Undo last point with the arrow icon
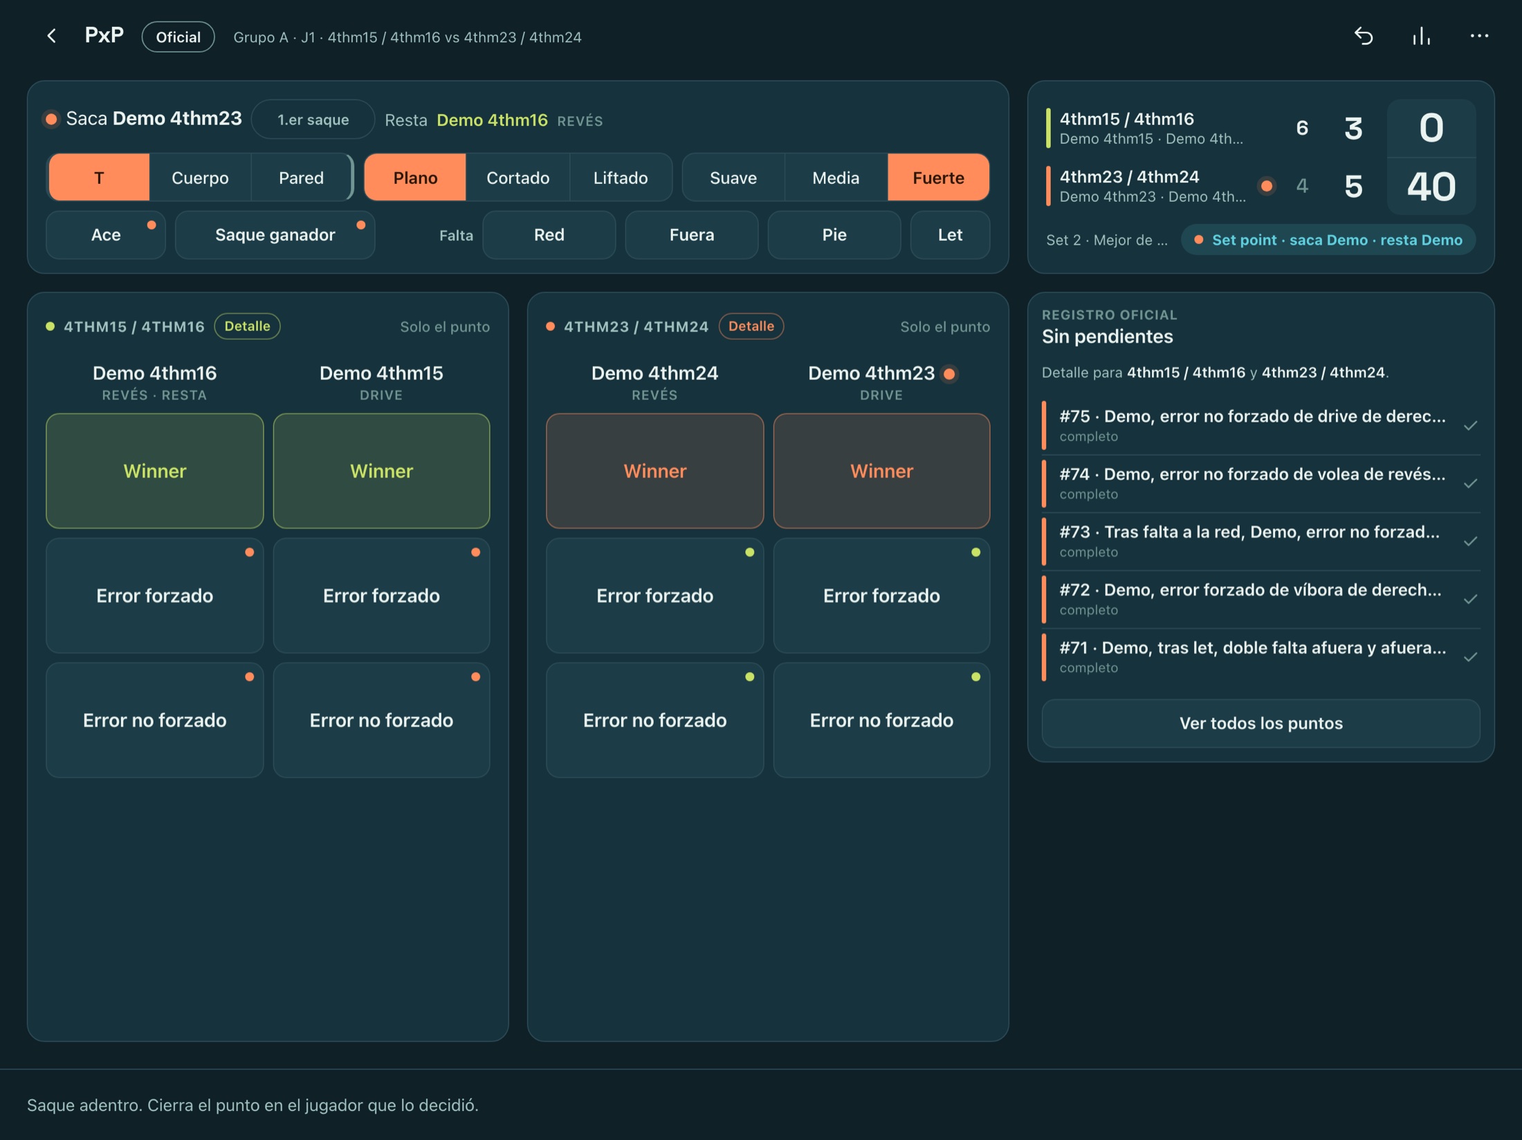Viewport: 1522px width, 1140px height. 1364,36
